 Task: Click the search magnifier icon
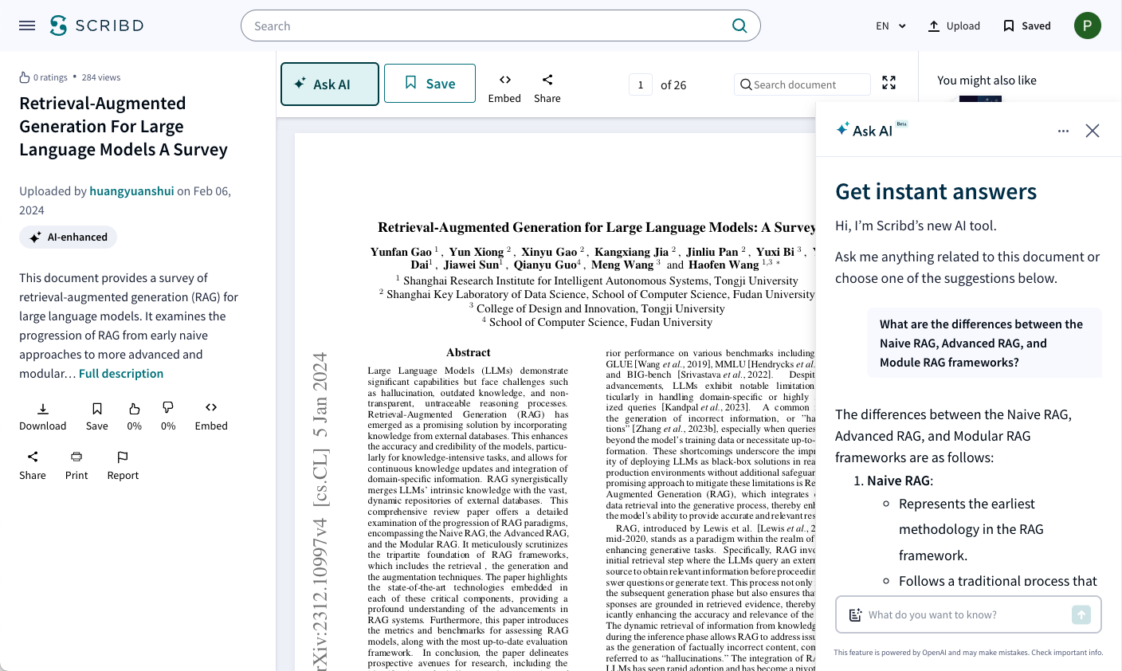coord(739,26)
